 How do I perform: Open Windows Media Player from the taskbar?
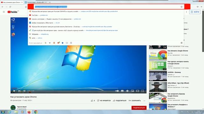point(23,112)
